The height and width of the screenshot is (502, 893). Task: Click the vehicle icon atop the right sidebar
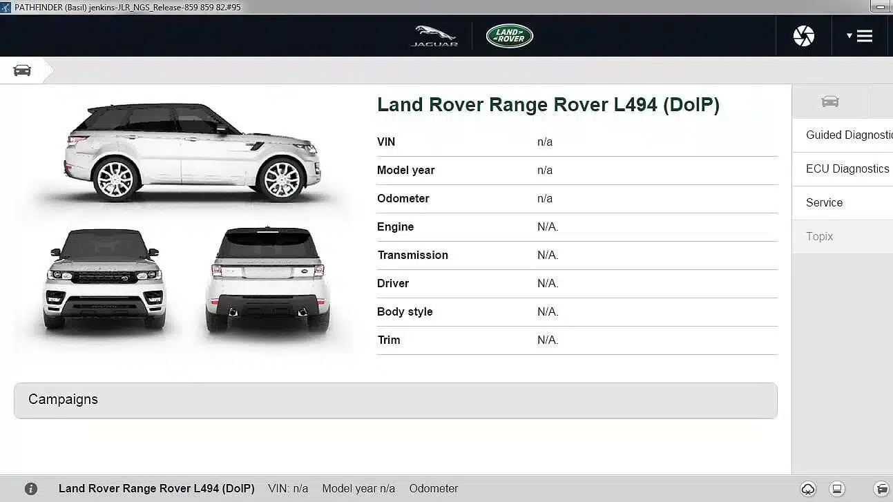829,101
